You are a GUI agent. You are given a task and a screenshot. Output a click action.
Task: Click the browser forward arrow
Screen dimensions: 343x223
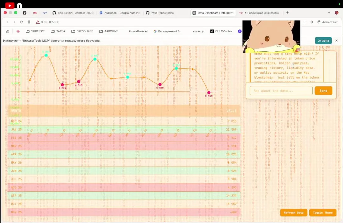click(15, 22)
